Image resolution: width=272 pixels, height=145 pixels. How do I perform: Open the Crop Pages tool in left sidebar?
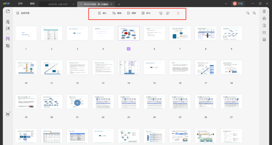coord(8,46)
